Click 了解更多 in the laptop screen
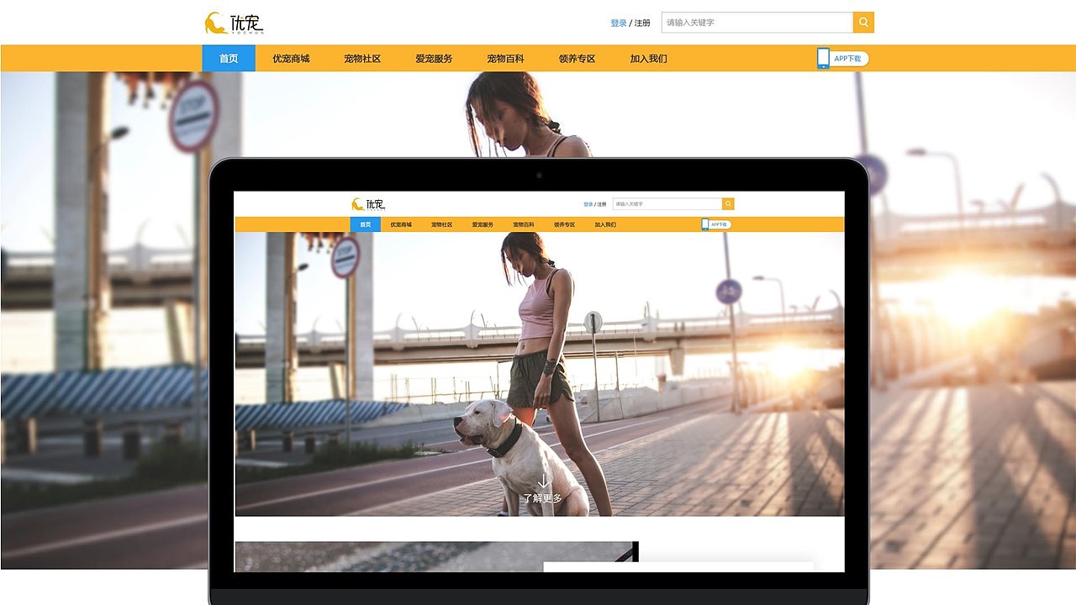This screenshot has height=605, width=1076. tap(542, 498)
